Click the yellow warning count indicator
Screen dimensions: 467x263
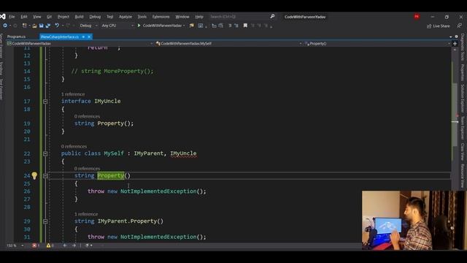pyautogui.click(x=50, y=245)
